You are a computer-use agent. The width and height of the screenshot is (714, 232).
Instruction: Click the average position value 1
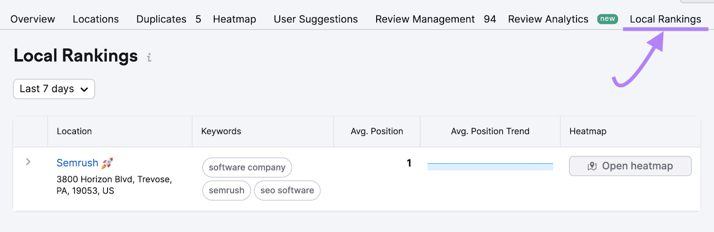point(409,163)
